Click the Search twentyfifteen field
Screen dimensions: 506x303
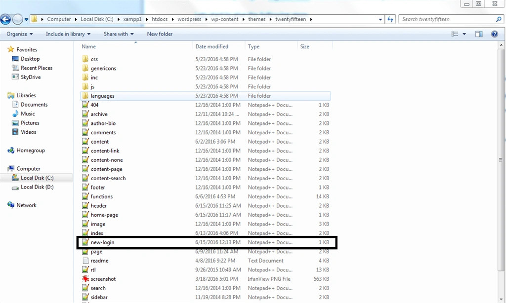(x=448, y=19)
